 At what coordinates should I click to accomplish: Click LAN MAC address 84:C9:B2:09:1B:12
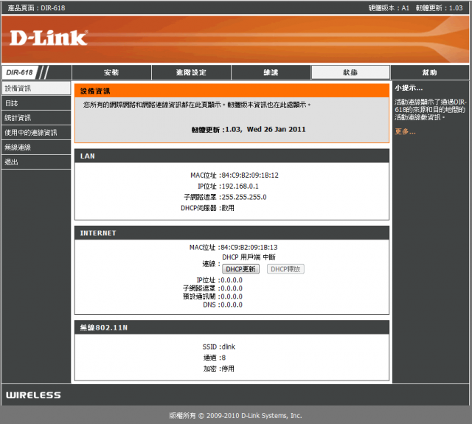pyautogui.click(x=250, y=175)
